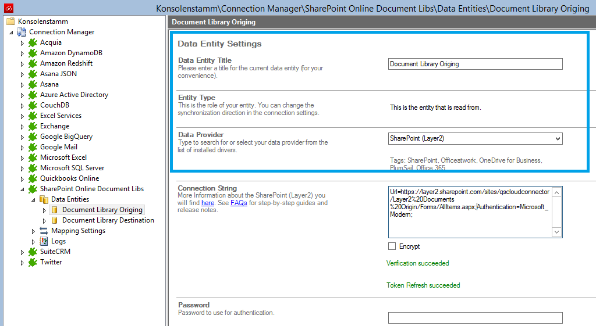The width and height of the screenshot is (596, 326).
Task: Click the Document Library Destination database icon
Action: point(55,220)
